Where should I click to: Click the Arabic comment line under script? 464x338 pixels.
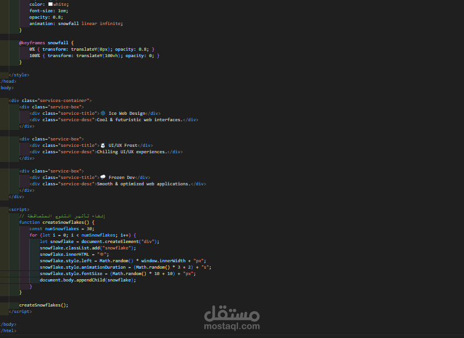(62, 216)
